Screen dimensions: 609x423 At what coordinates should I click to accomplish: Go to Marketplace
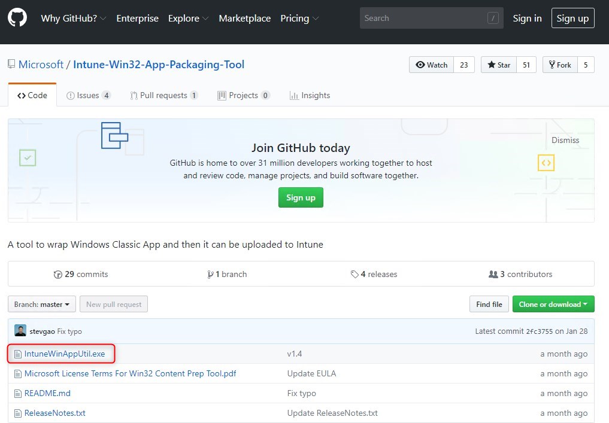245,18
